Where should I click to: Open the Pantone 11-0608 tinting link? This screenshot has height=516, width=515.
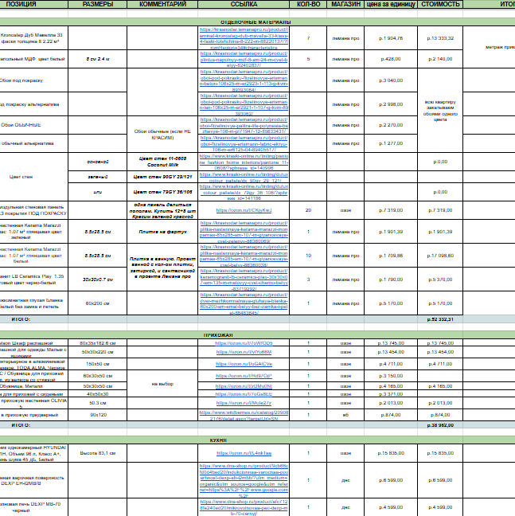[x=244, y=162]
